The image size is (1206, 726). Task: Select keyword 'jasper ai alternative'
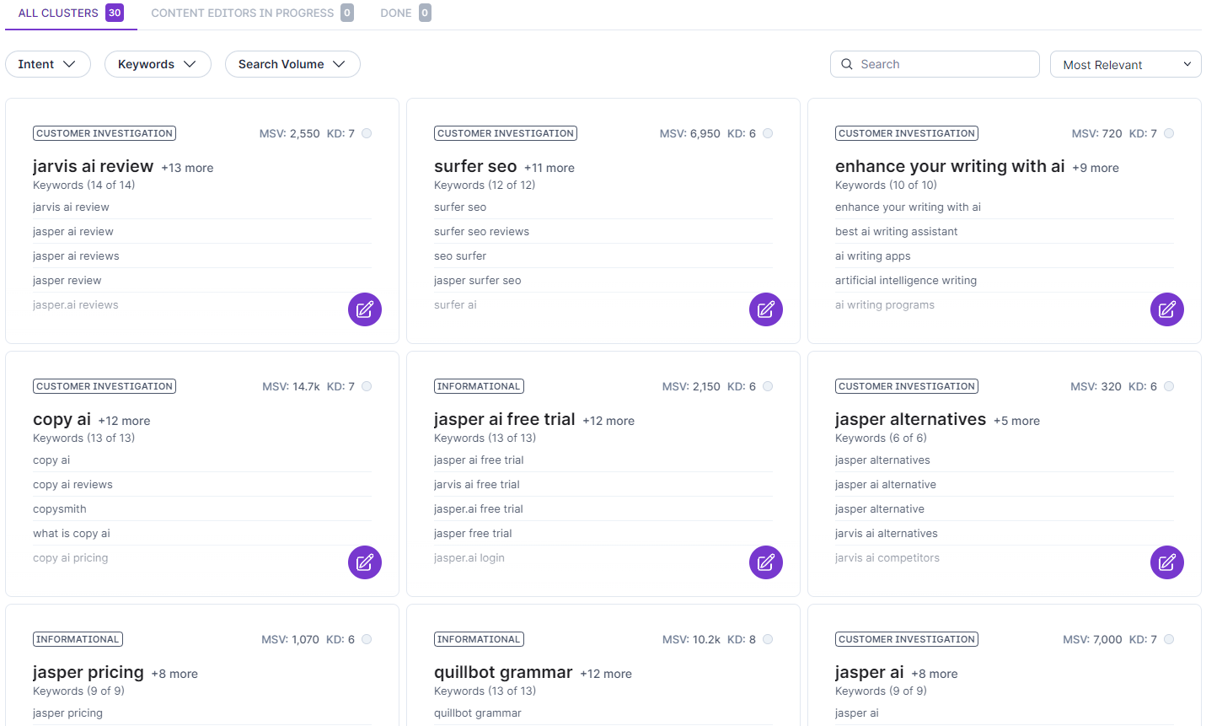tap(885, 484)
